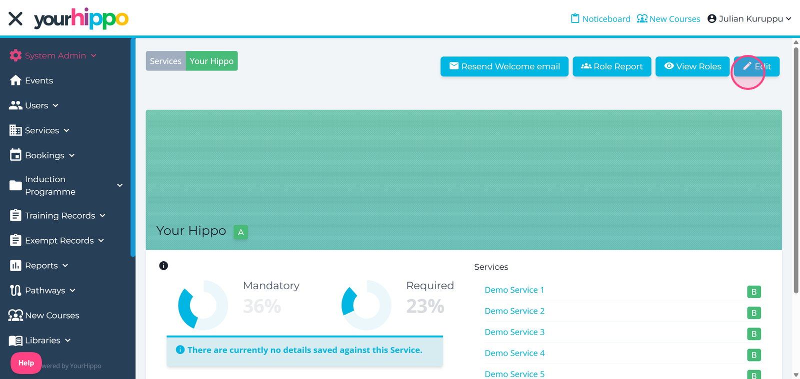The image size is (800, 379).
Task: Click the View Roles button
Action: point(692,66)
